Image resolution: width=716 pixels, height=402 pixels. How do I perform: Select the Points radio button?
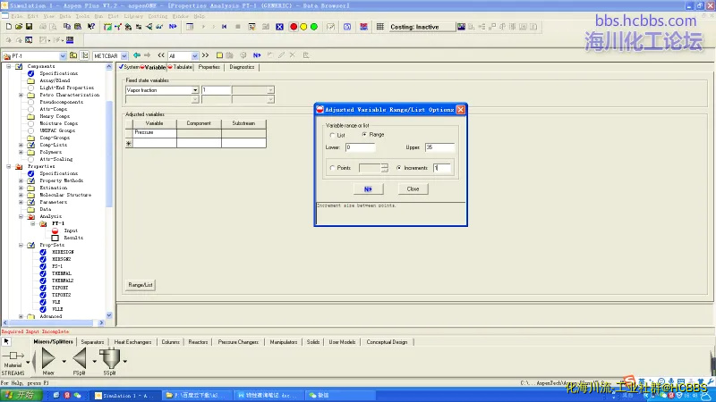pos(332,168)
